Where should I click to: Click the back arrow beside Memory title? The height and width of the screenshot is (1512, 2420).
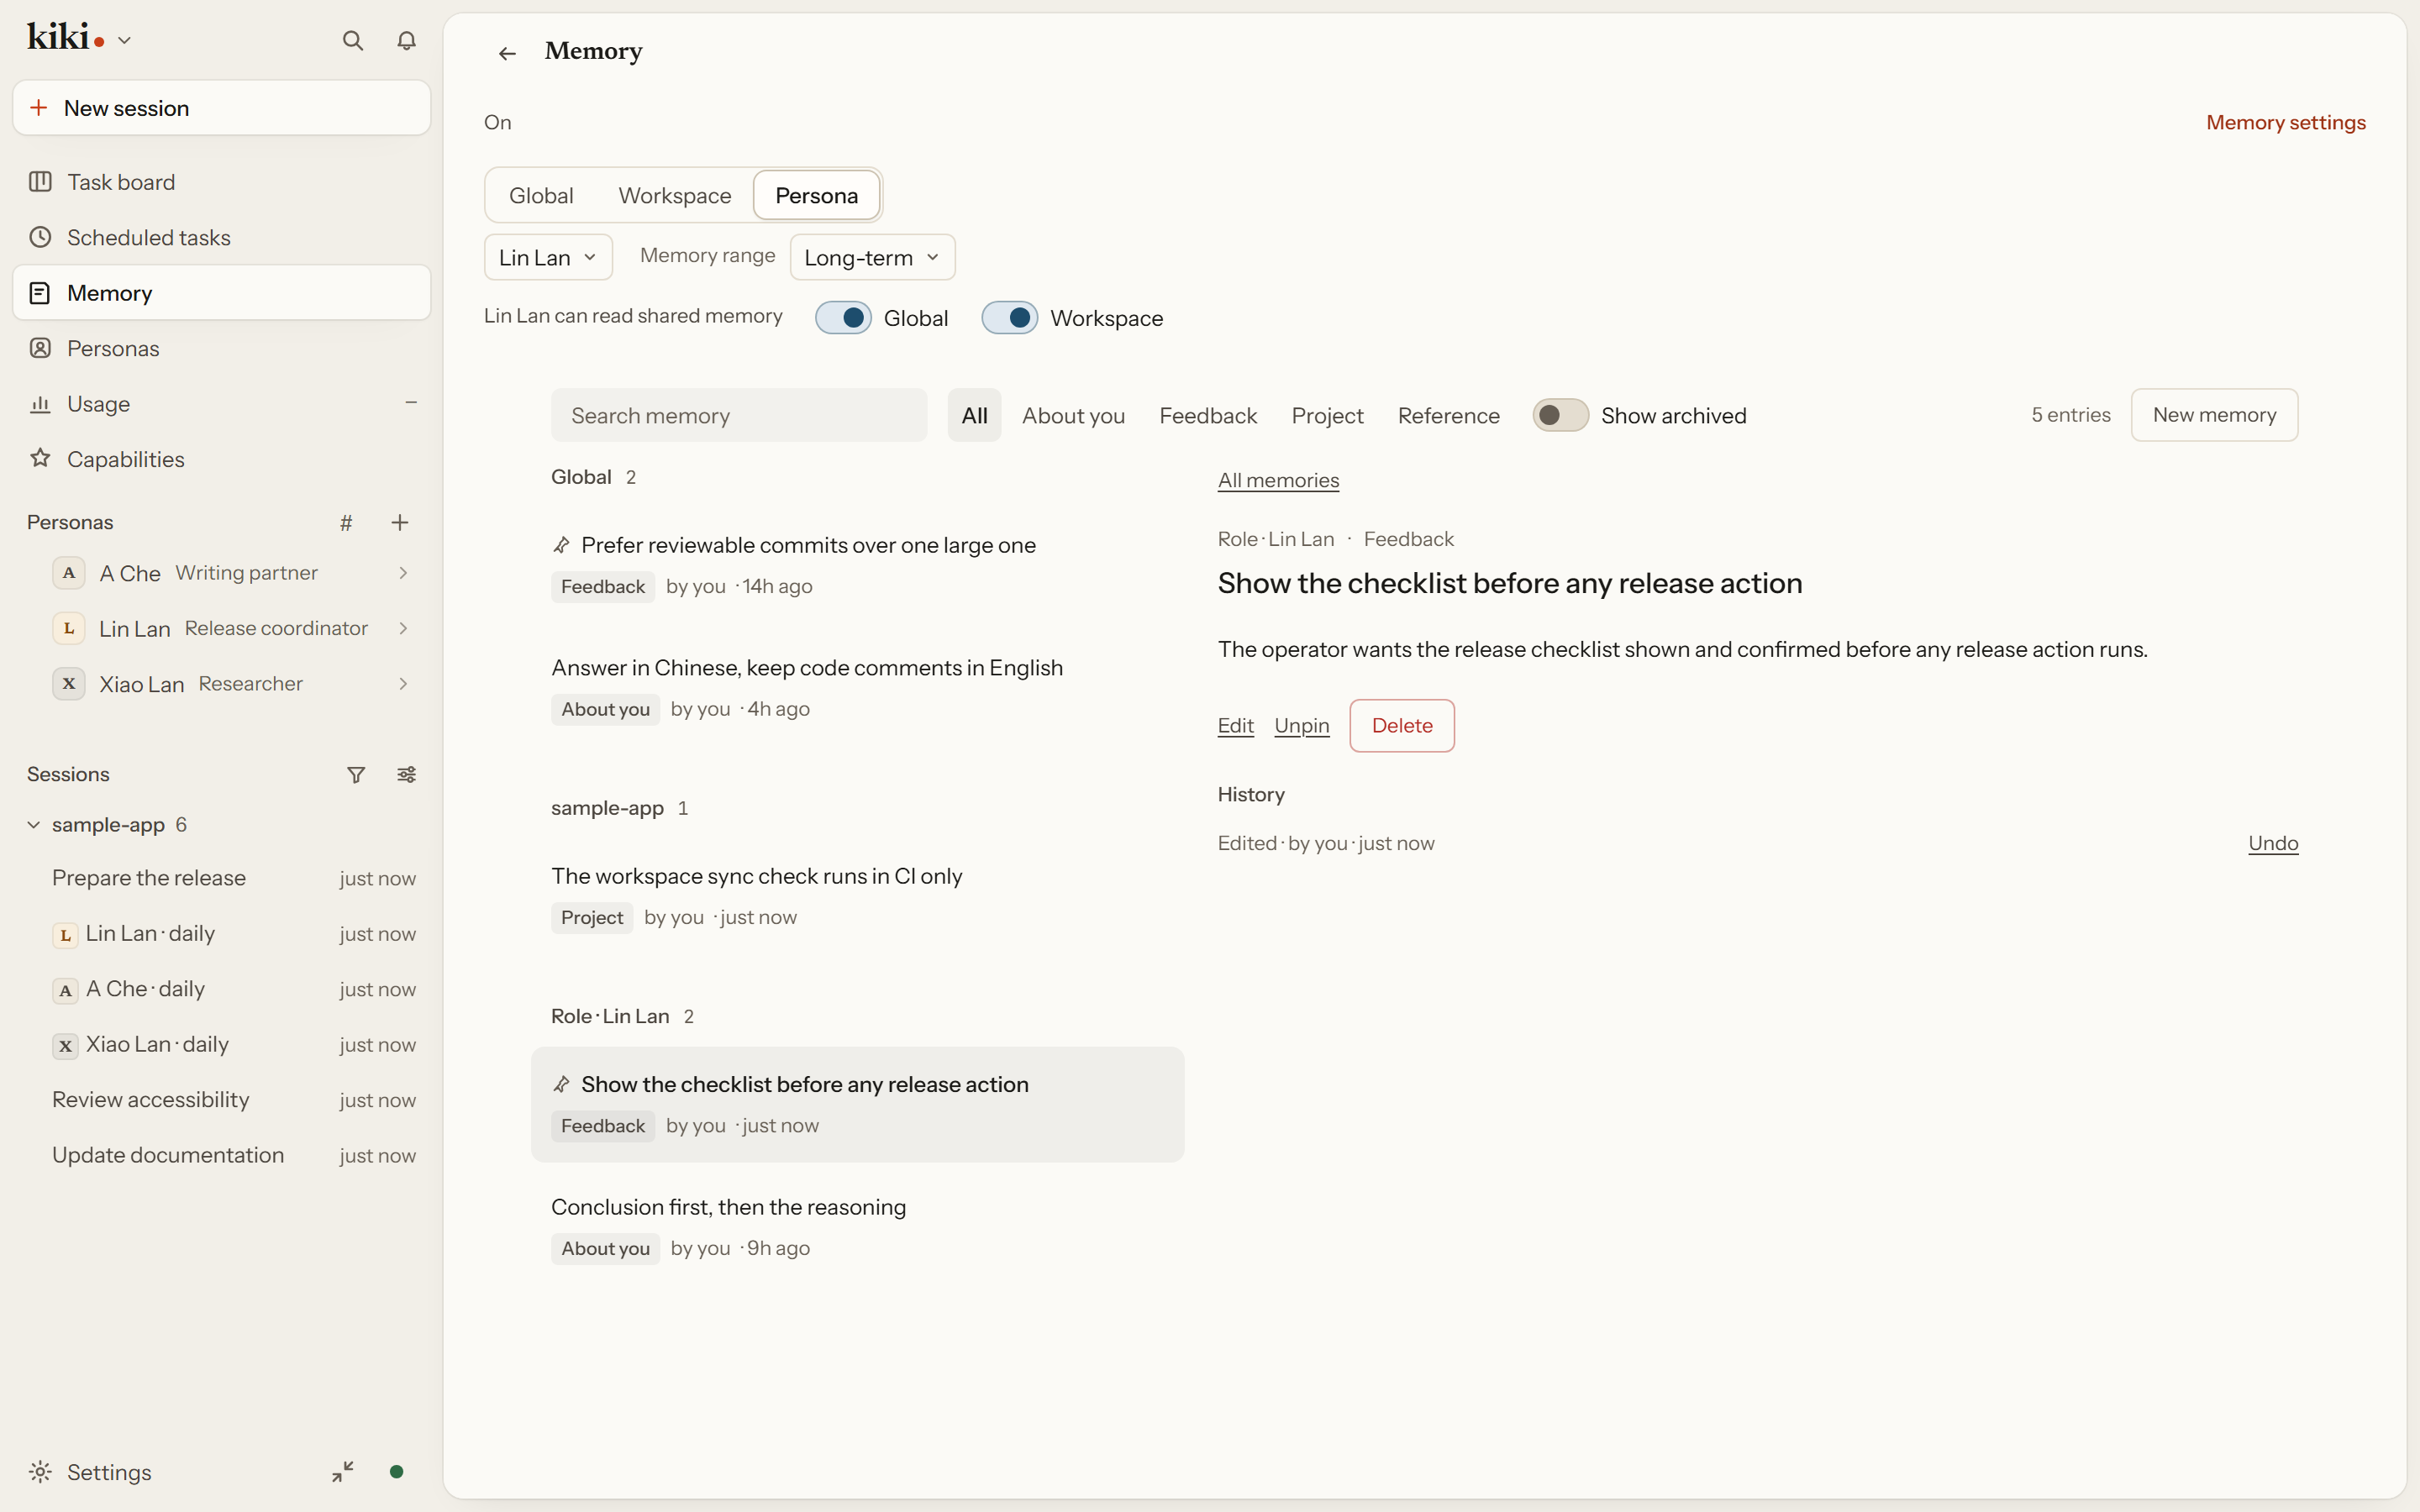pyautogui.click(x=507, y=53)
